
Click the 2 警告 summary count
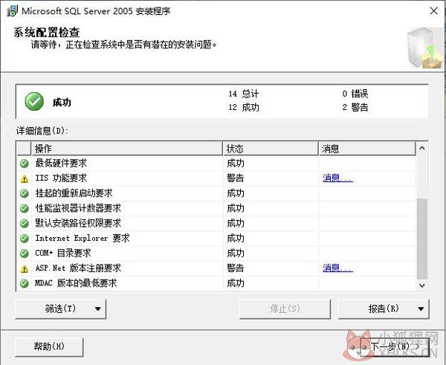355,107
